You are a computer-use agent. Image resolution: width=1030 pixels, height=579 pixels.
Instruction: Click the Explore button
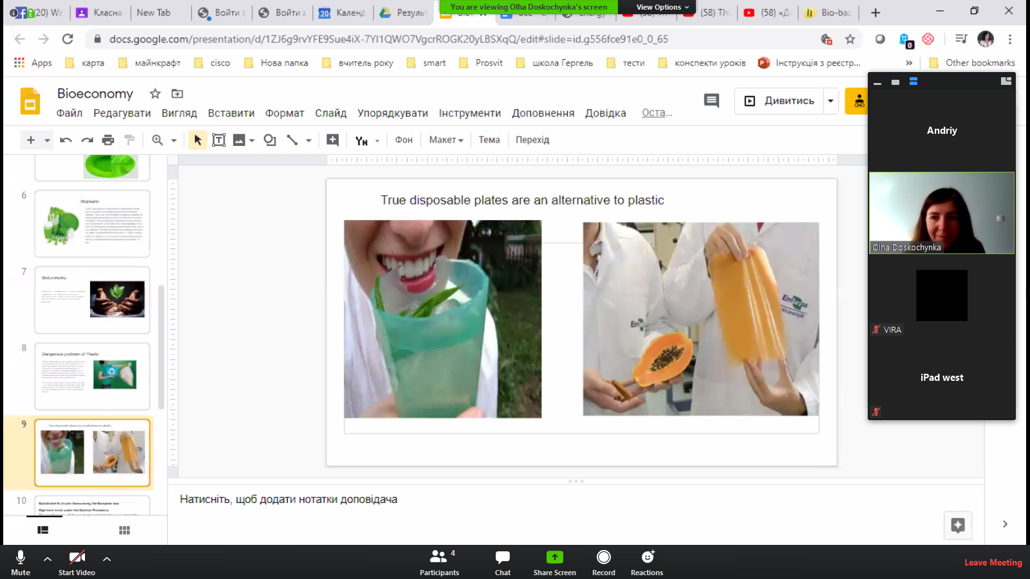[958, 525]
